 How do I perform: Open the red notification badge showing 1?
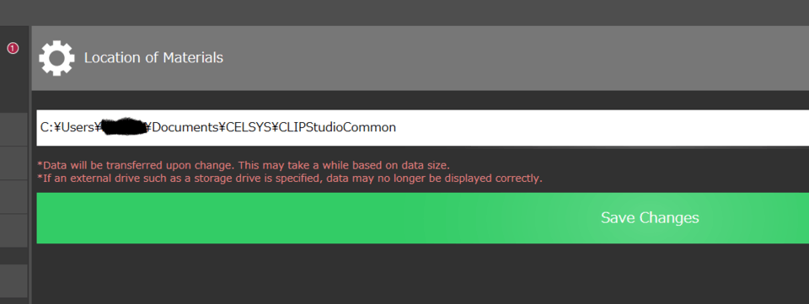[x=13, y=49]
